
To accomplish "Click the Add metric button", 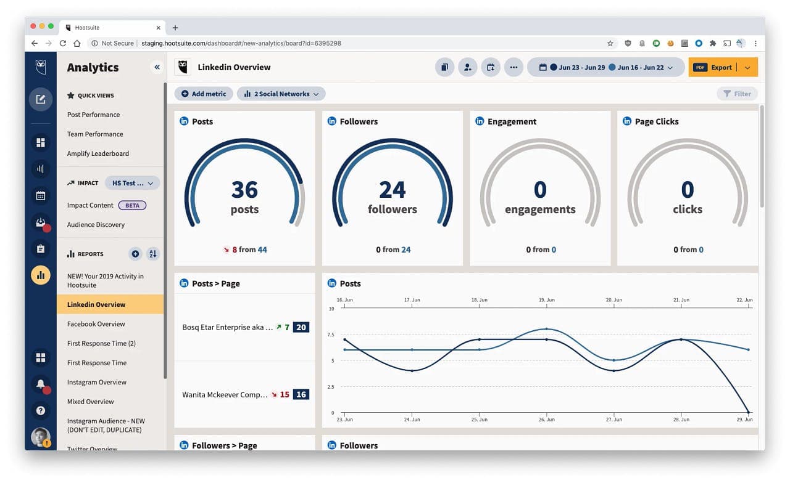I will tap(204, 94).
